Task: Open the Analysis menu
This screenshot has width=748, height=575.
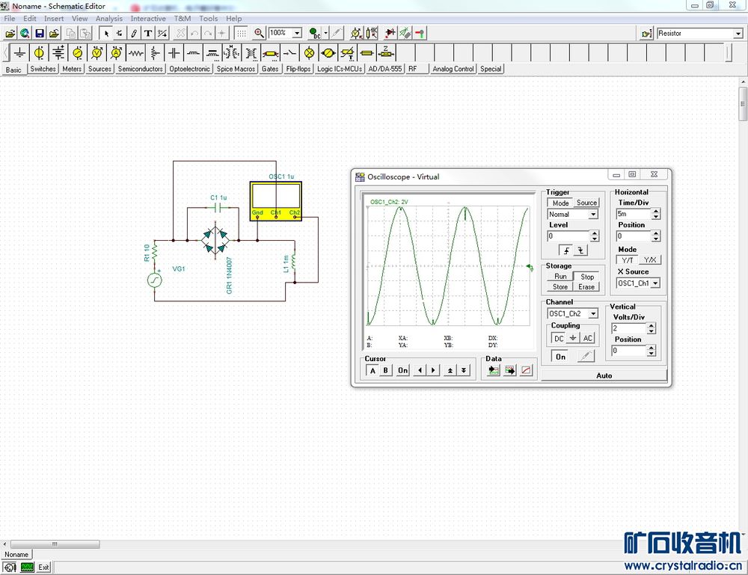Action: [x=109, y=19]
